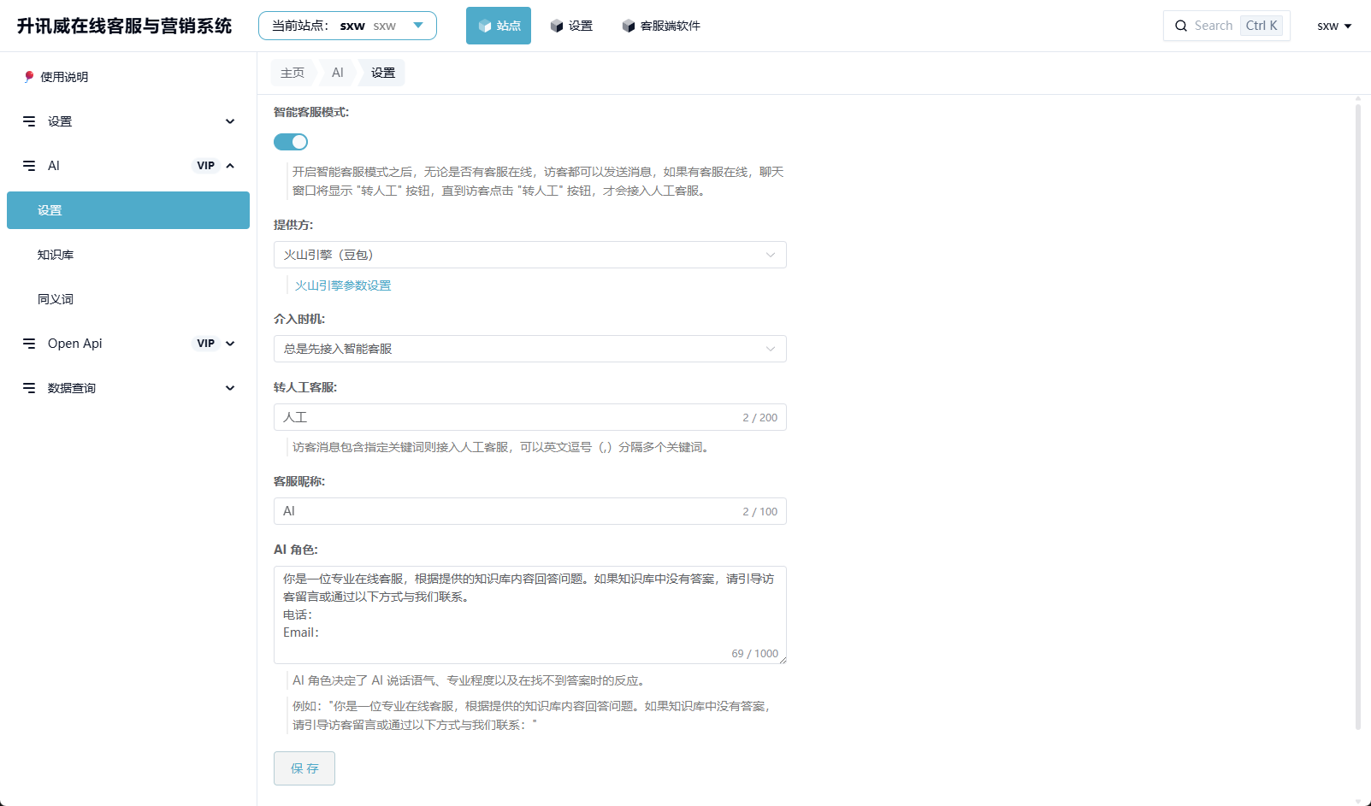Open 同义词 in the sidebar

pos(56,299)
